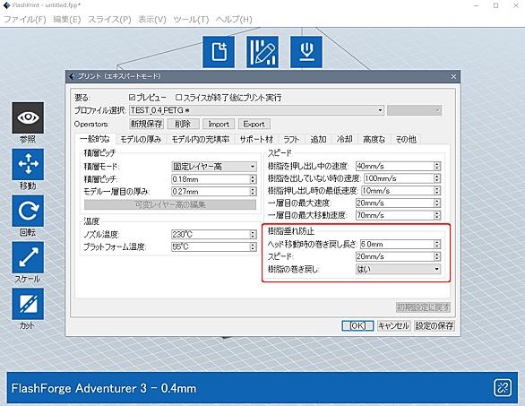Open the 冷却 tab

[345, 139]
